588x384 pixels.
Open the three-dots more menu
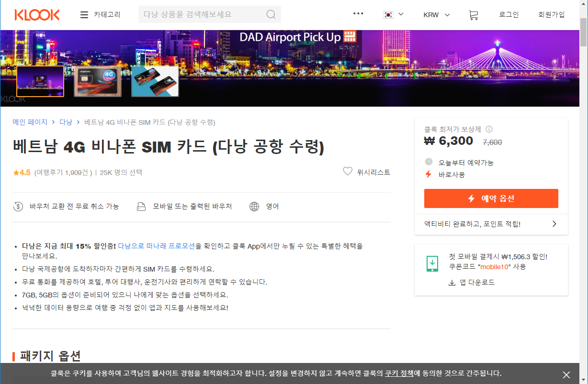[358, 13]
